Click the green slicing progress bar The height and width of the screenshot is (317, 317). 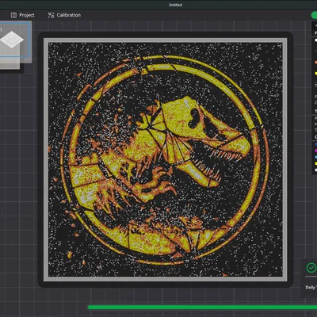tap(202, 307)
